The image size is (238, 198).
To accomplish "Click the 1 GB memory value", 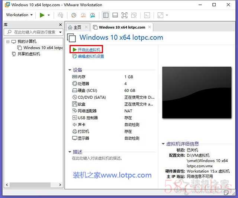I will click(129, 77).
